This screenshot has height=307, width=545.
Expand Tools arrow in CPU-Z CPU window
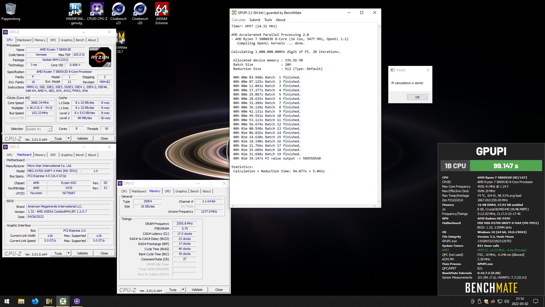point(68,138)
